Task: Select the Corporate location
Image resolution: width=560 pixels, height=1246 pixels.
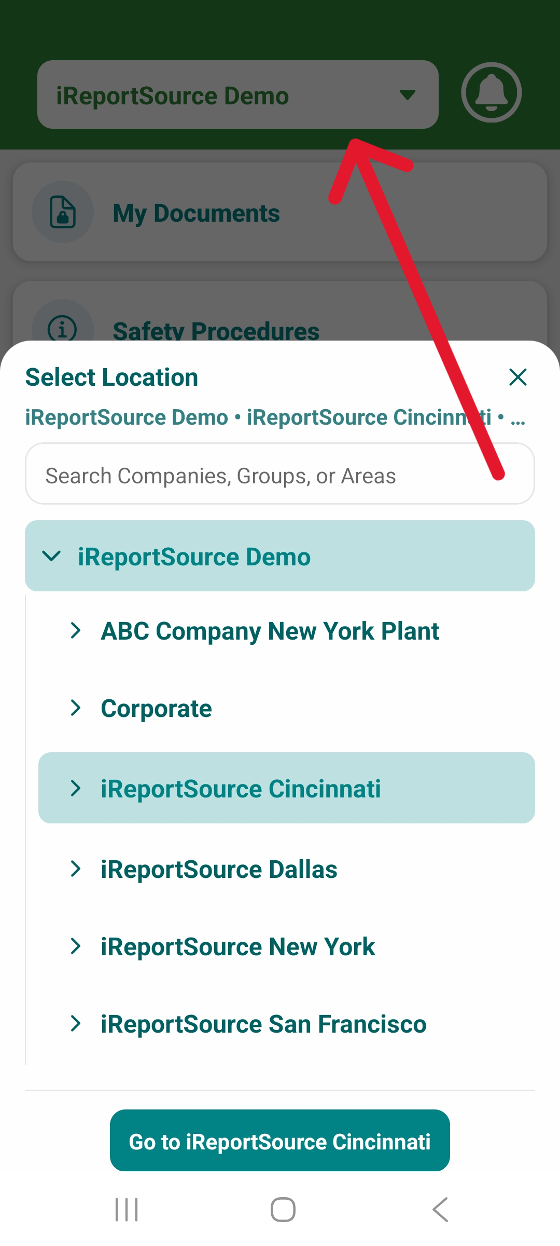Action: [x=156, y=709]
